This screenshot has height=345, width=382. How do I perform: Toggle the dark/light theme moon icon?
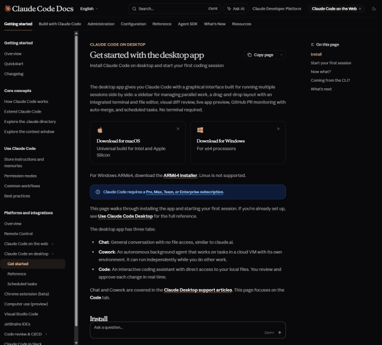374,9
